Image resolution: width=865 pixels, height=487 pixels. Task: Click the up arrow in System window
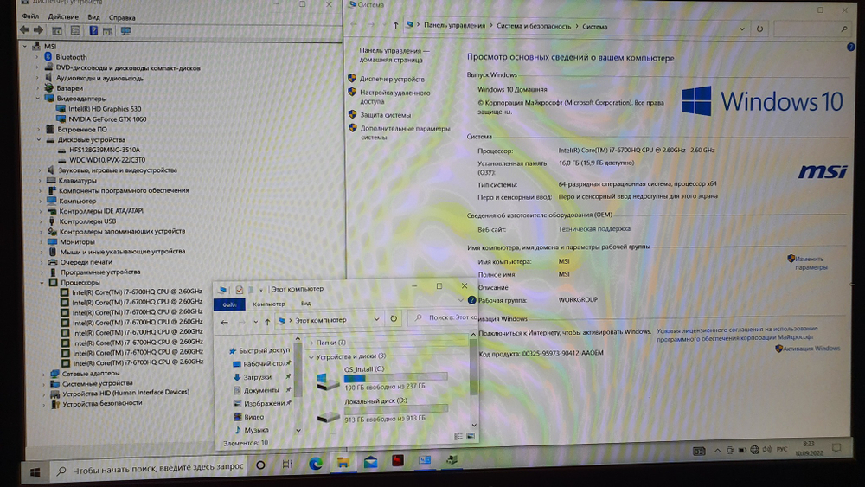[x=395, y=25]
